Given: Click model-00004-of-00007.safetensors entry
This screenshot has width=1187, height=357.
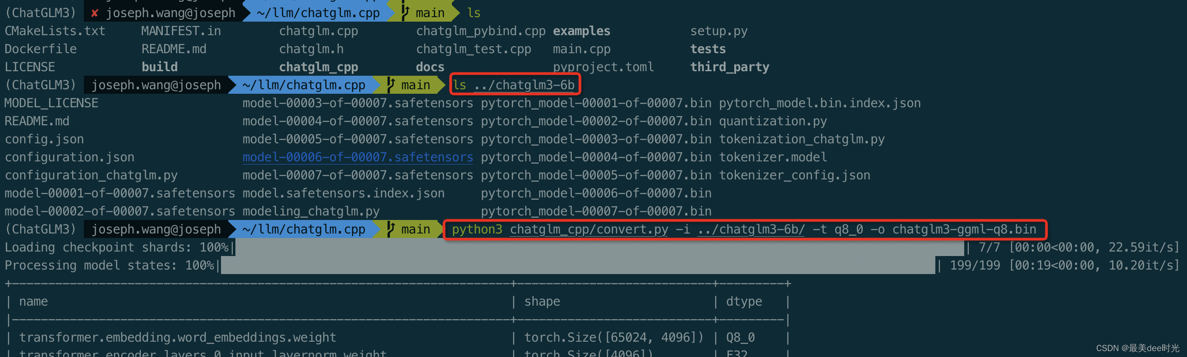Looking at the screenshot, I should point(358,121).
